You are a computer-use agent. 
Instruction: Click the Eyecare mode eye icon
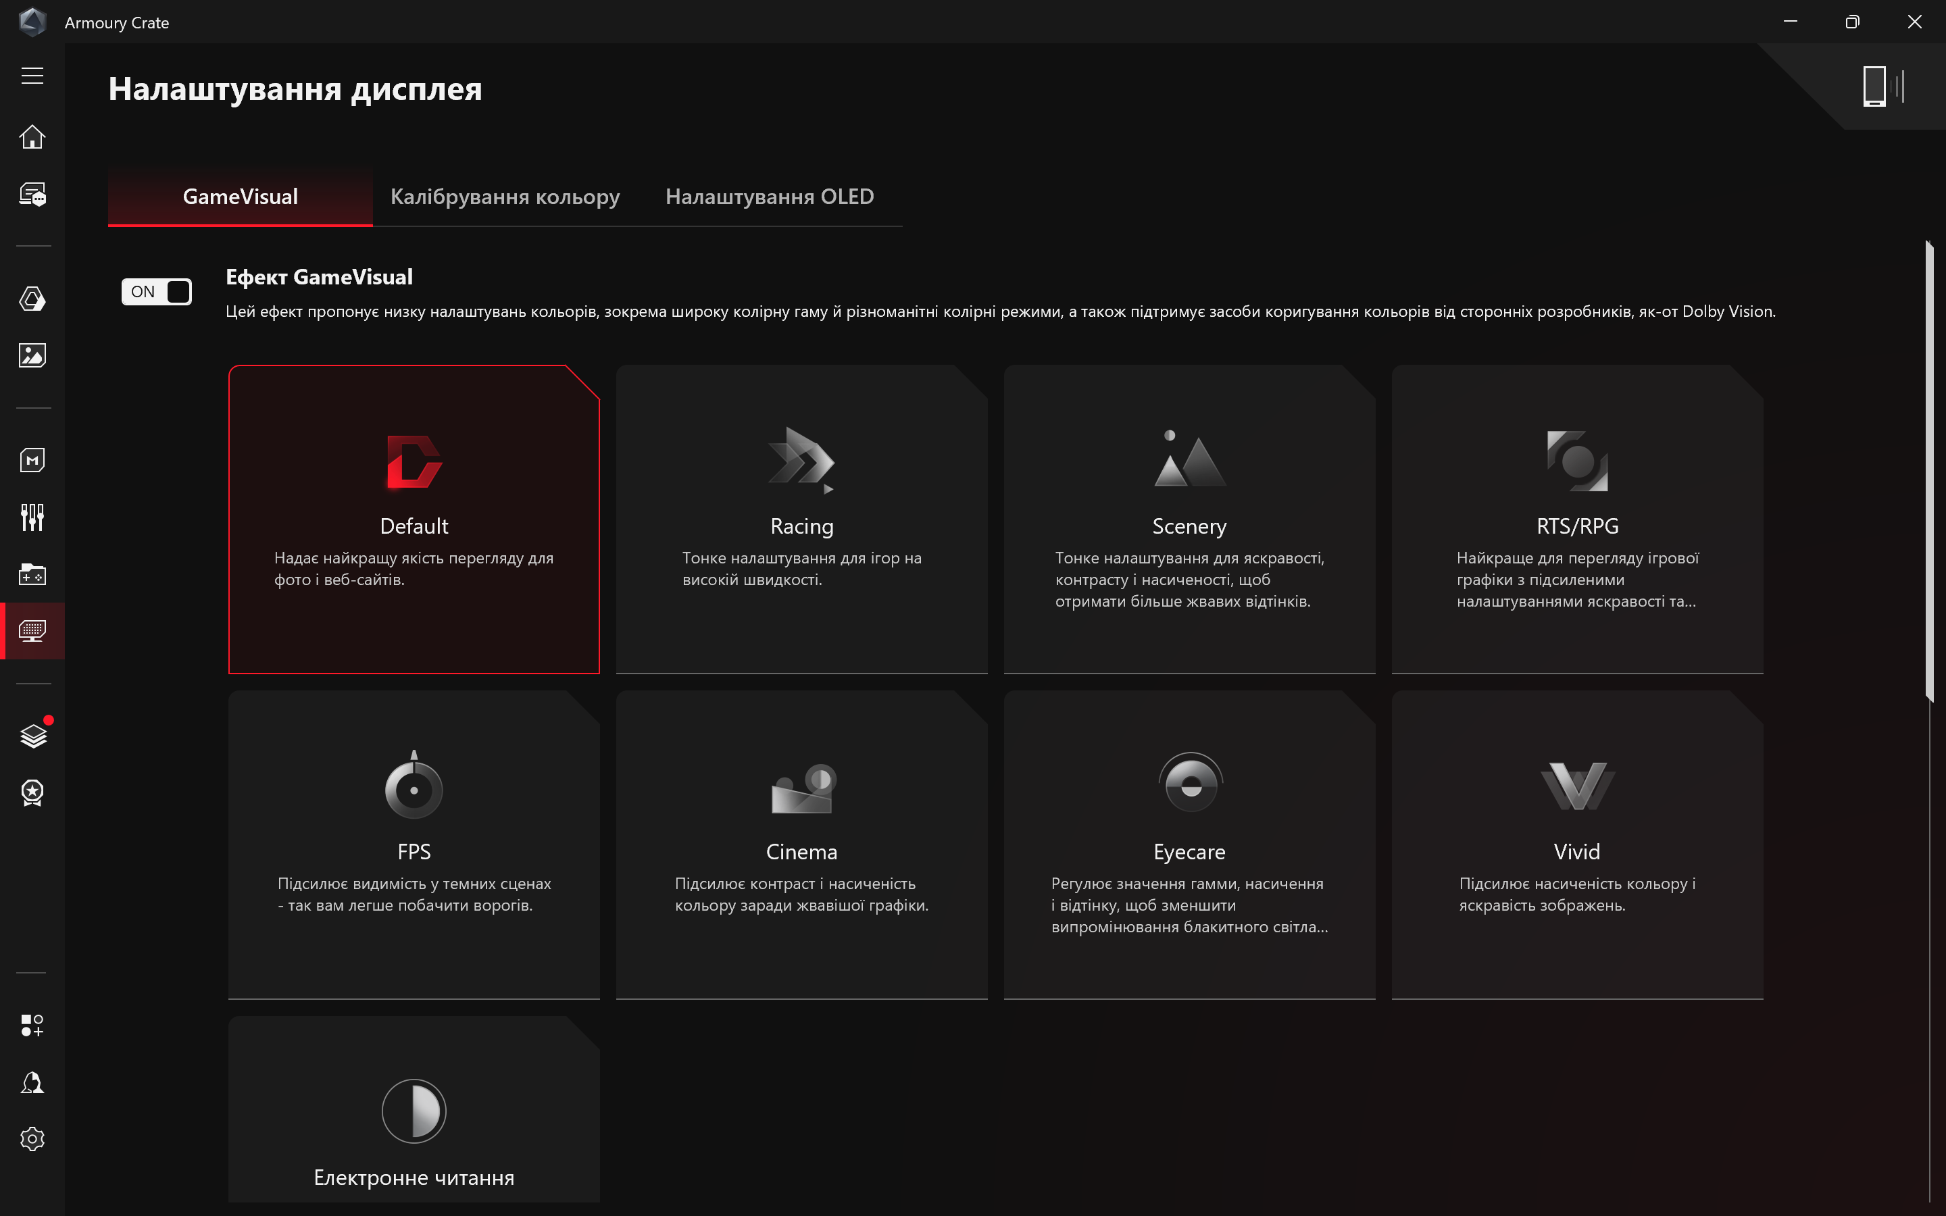1190,782
